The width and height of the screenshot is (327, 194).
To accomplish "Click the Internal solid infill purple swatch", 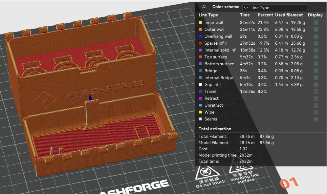I will pyautogui.click(x=200, y=50).
